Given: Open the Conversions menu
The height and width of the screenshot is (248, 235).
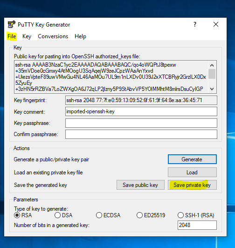Looking at the screenshot, I should point(53,36).
